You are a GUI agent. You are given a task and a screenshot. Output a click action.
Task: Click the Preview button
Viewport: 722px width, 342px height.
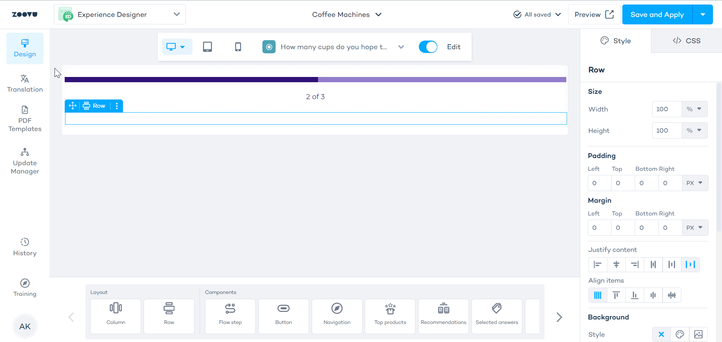[x=594, y=15]
